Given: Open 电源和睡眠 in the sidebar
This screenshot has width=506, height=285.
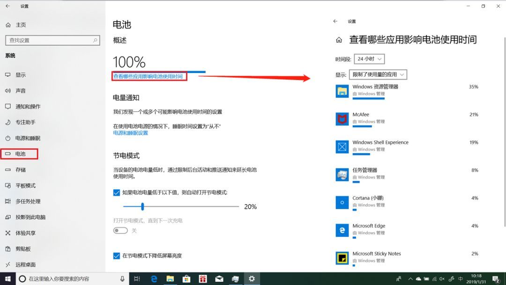Looking at the screenshot, I should pyautogui.click(x=28, y=138).
